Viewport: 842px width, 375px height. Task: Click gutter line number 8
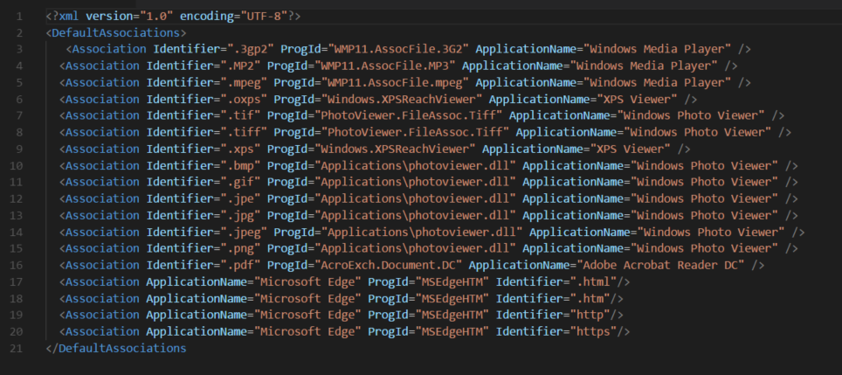[19, 132]
